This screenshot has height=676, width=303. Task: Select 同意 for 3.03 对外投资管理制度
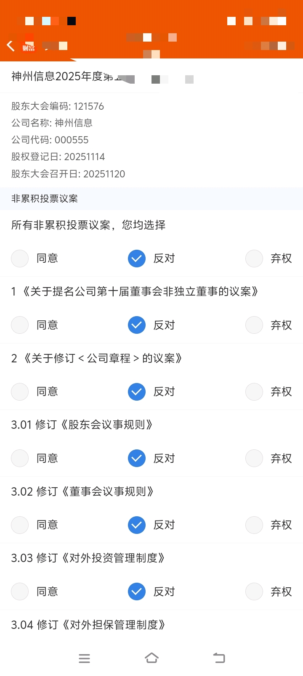tap(20, 591)
